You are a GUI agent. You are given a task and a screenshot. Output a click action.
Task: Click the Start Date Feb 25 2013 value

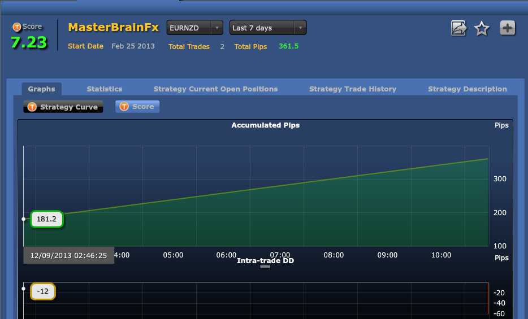click(133, 46)
